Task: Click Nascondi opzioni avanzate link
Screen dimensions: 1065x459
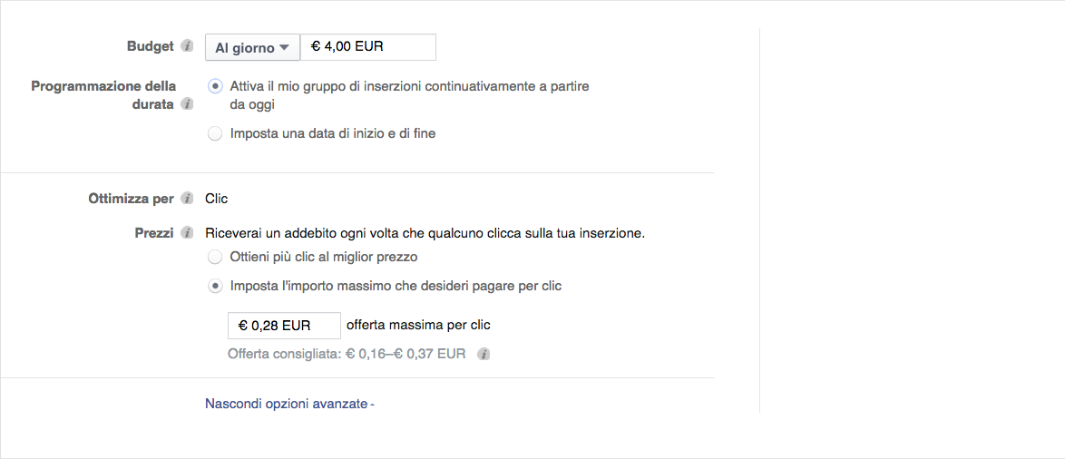Action: (288, 404)
